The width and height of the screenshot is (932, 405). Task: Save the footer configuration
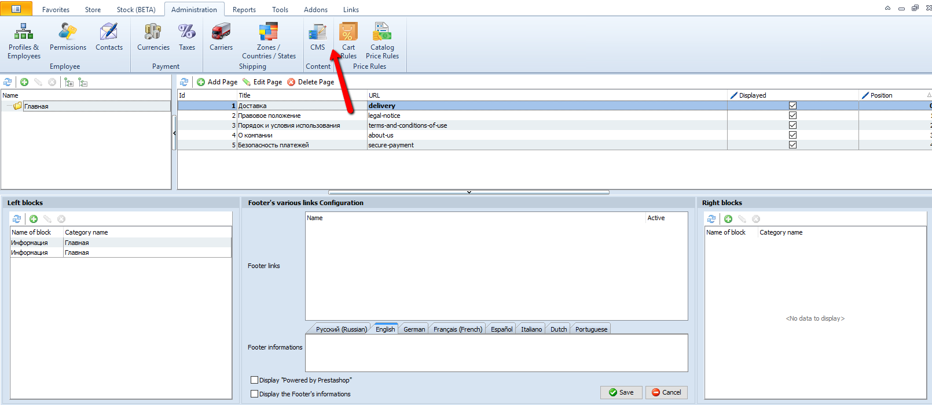[621, 392]
